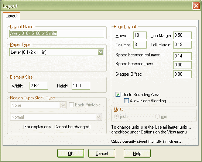Expand the Region Type None dropdown
The height and width of the screenshot is (162, 202).
(63, 105)
